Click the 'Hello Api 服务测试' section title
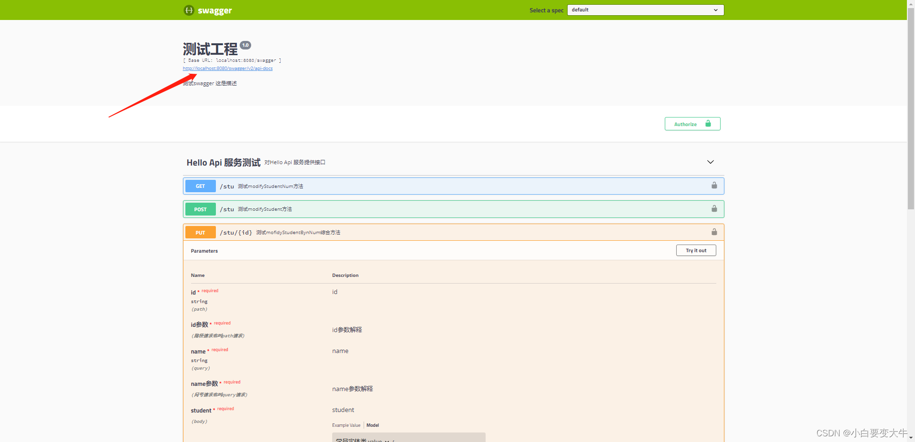 [x=224, y=163]
